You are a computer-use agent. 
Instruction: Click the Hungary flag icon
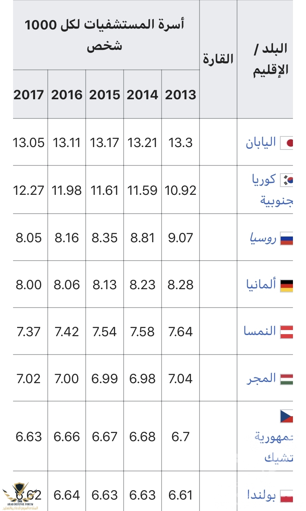tap(286, 379)
